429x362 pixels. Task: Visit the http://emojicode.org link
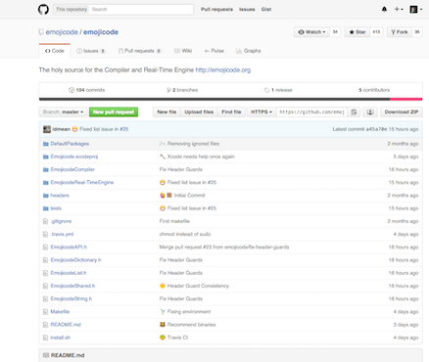(223, 69)
